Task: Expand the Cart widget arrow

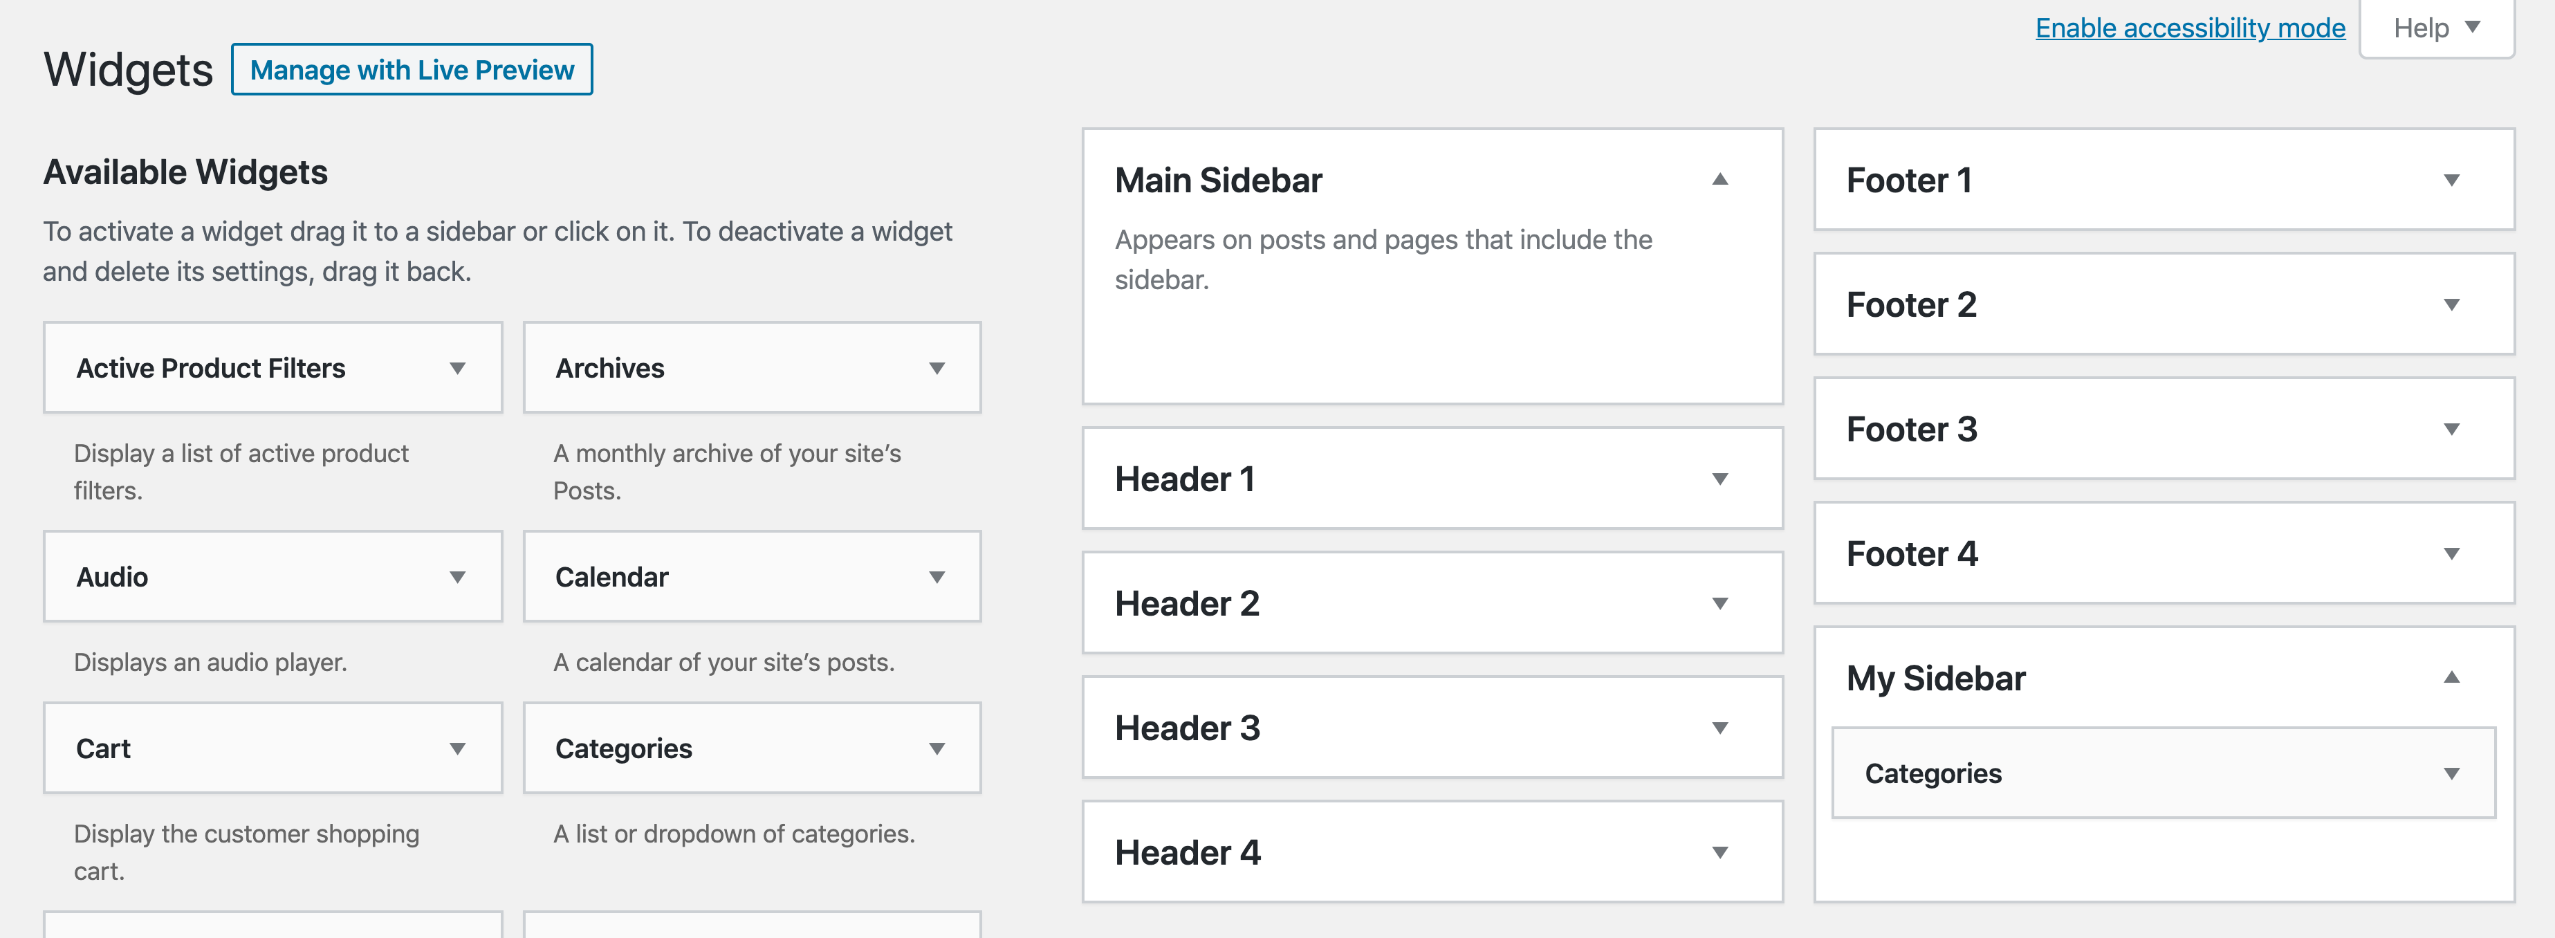Action: tap(457, 748)
